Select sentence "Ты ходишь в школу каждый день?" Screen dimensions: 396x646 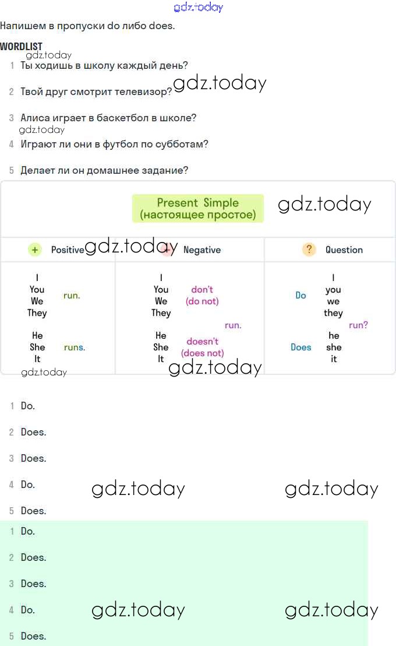click(x=104, y=65)
